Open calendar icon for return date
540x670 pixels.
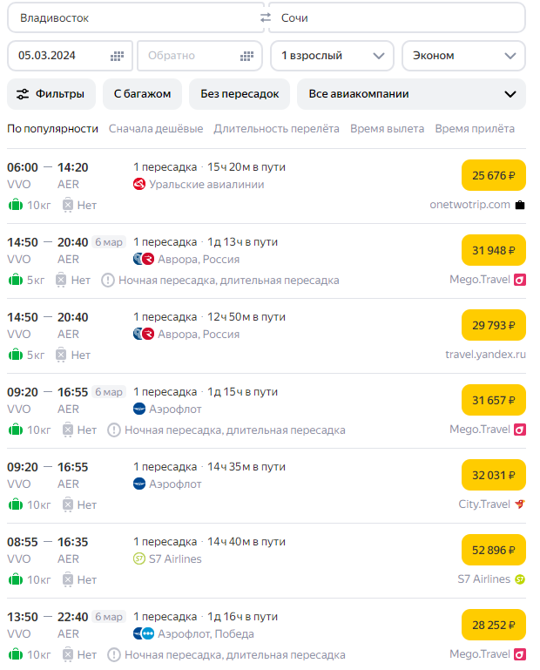coord(246,56)
